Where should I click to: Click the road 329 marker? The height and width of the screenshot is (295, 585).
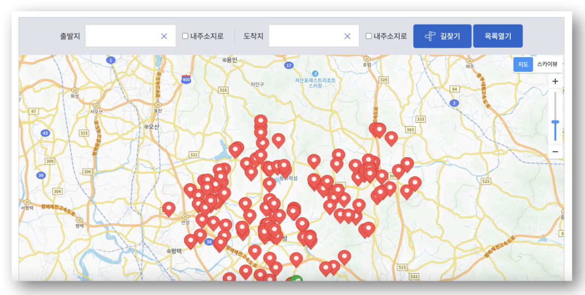[384, 80]
